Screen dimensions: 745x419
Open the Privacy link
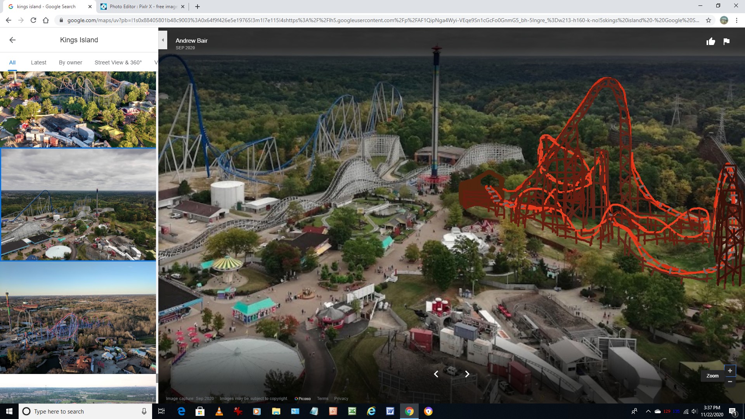(x=341, y=398)
